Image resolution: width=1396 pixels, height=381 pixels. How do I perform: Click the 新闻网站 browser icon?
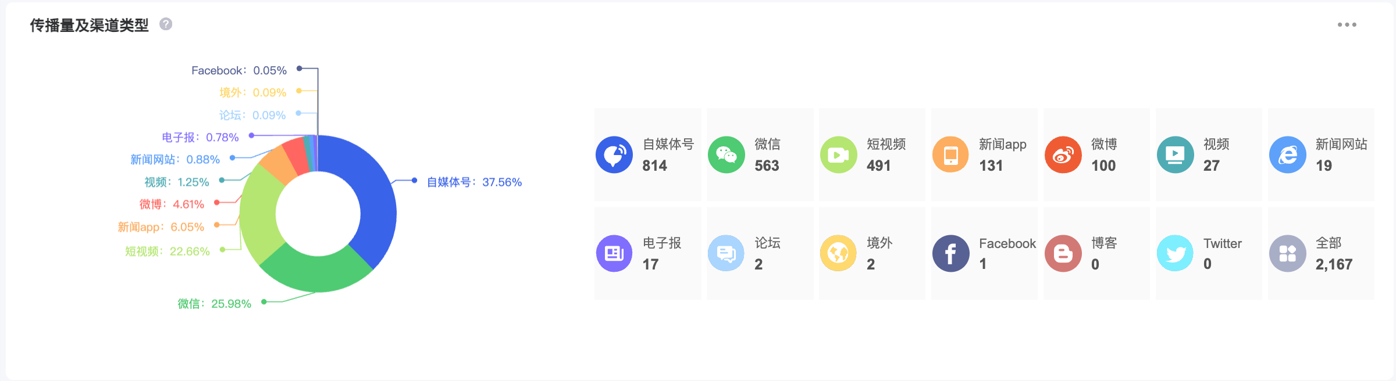pos(1288,155)
